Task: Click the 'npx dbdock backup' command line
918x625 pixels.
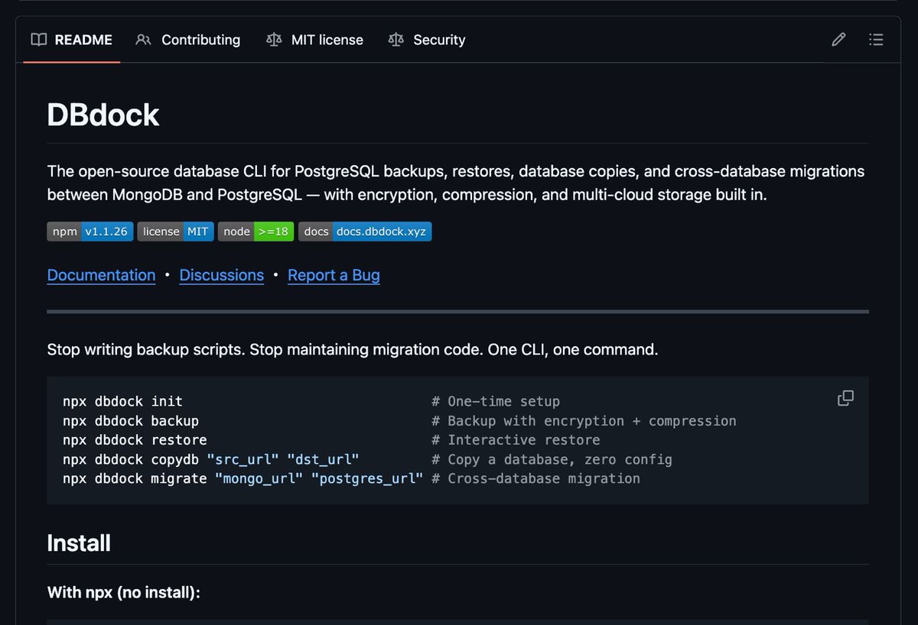Action: pos(131,421)
